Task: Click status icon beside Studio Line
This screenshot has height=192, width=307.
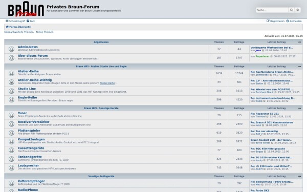Action: 11,91
